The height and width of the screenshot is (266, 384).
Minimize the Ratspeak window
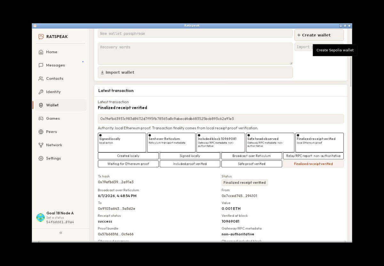point(341,26)
